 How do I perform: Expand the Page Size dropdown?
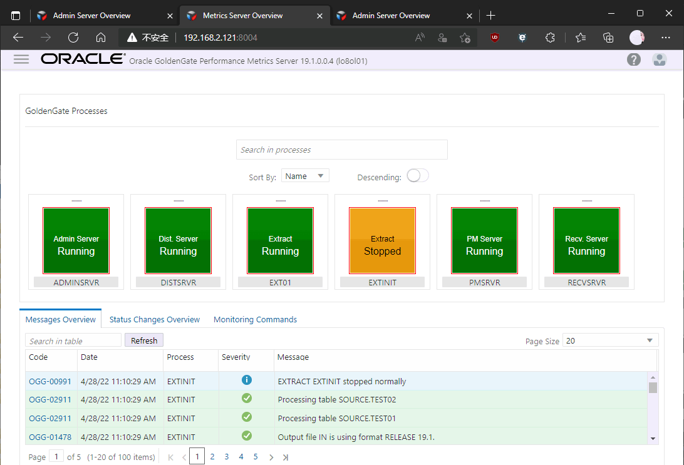point(610,340)
